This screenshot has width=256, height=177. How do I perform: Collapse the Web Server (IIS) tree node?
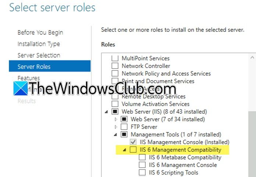[x=106, y=112]
